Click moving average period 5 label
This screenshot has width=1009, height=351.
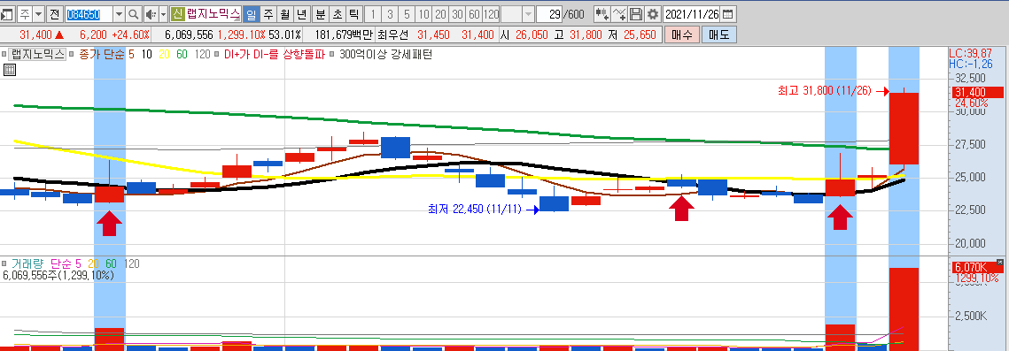131,55
